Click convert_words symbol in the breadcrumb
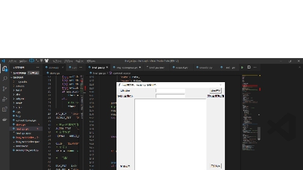 click(122, 73)
